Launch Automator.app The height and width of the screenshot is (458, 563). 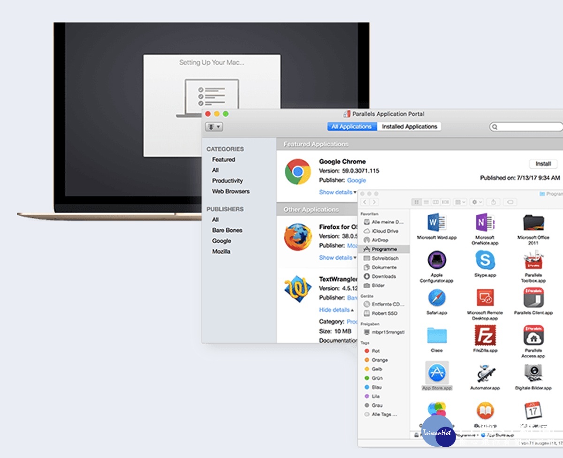click(485, 373)
